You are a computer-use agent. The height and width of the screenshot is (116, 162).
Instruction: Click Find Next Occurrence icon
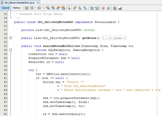pyautogui.click(x=58, y=8)
